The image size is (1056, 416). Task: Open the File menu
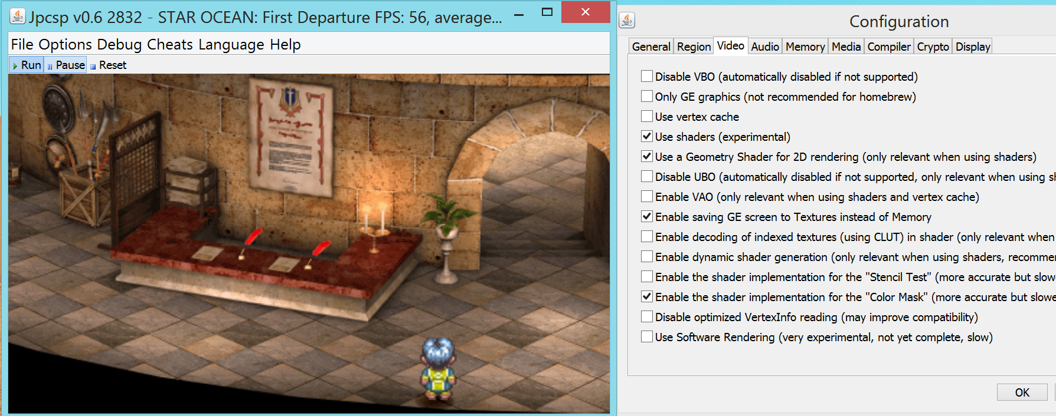[x=22, y=45]
